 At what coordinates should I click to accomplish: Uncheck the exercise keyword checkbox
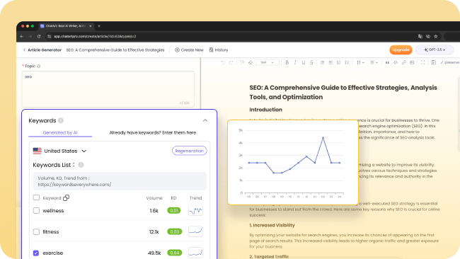(x=36, y=253)
